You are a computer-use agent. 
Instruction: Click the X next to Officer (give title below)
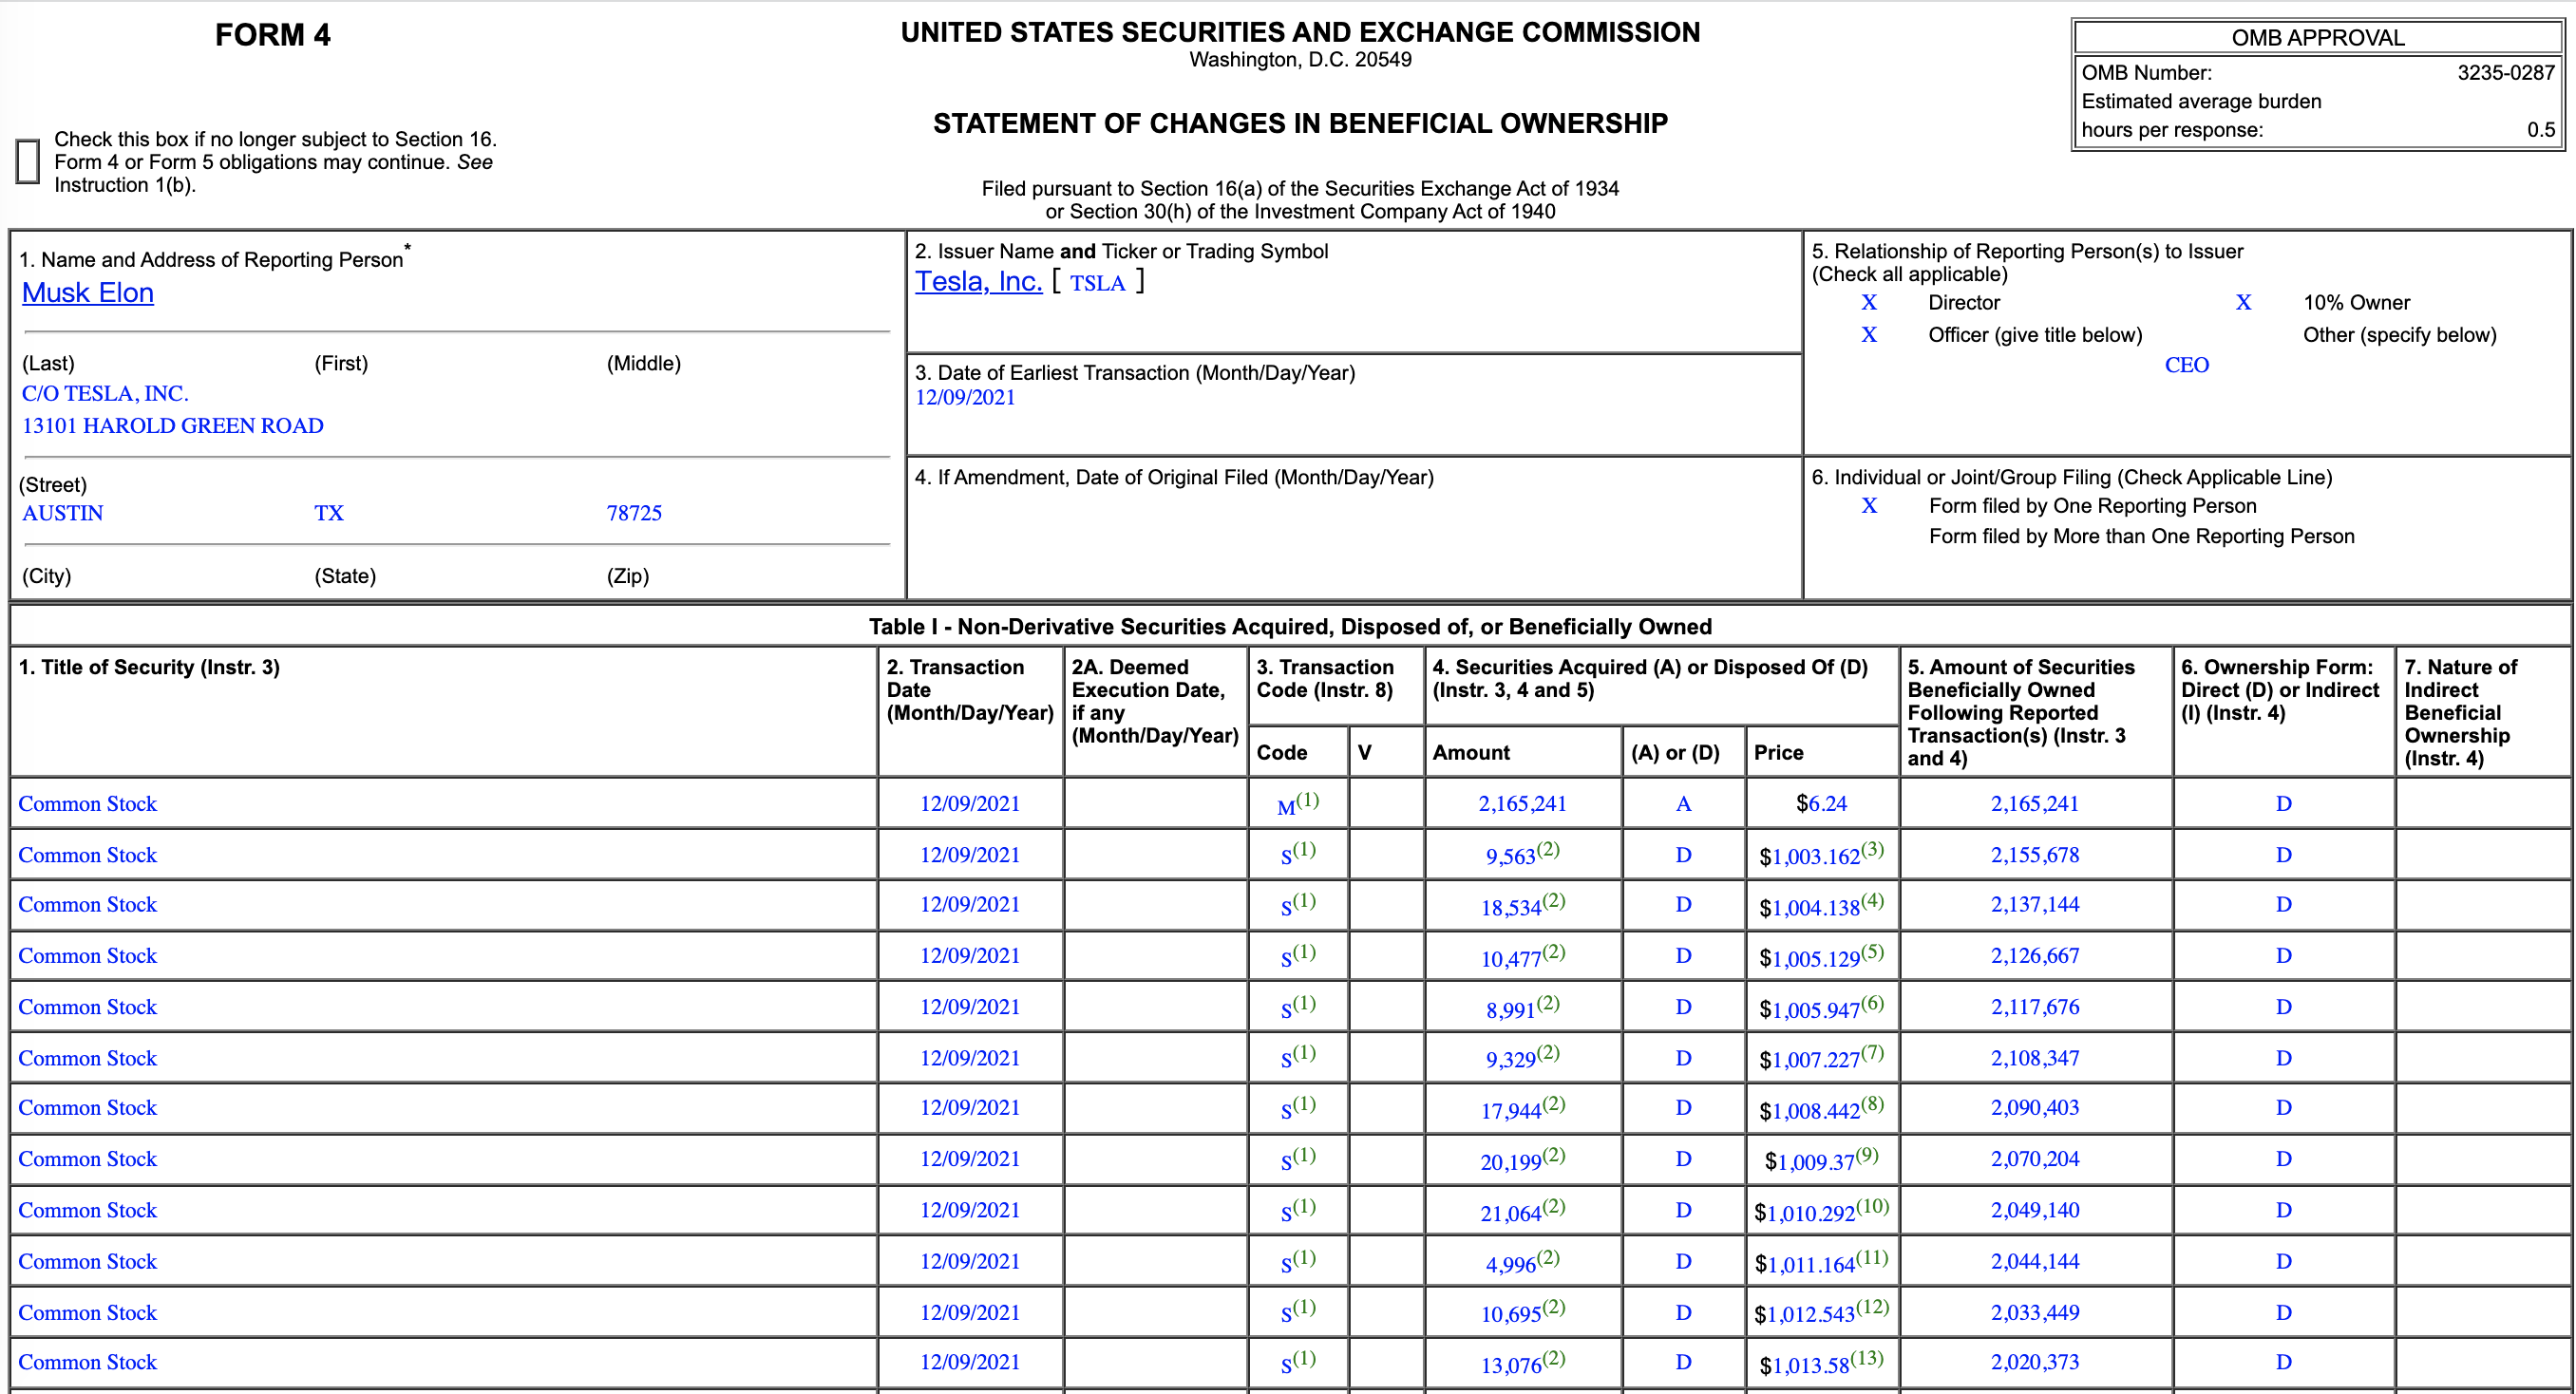1868,335
